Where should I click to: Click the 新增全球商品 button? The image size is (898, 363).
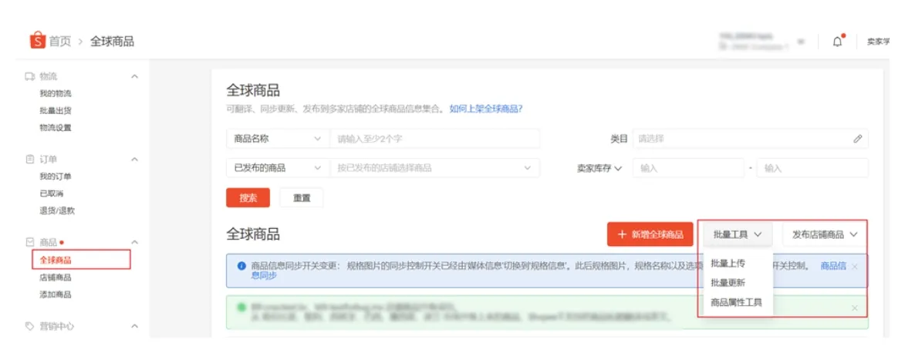pyautogui.click(x=651, y=235)
